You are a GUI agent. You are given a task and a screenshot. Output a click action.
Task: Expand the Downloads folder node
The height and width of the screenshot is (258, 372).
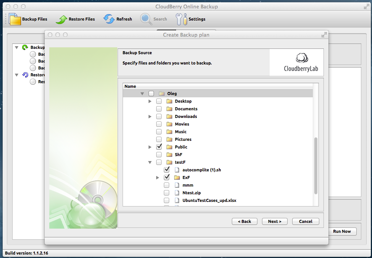[x=150, y=116]
